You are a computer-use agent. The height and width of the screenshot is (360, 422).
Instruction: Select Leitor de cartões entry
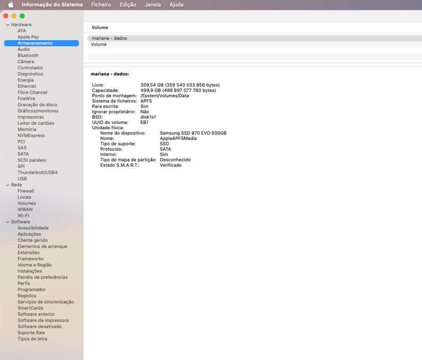(36, 123)
